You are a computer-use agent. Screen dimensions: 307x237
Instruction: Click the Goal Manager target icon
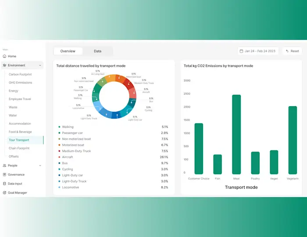pos(4,193)
